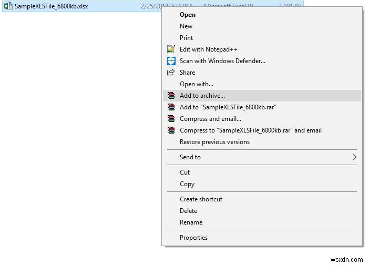
Task: Select Open with... menu entry
Action: [x=196, y=84]
